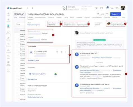The image size is (133, 107).
Task: Open the user profile avatar at top right
Action: (x=123, y=8)
